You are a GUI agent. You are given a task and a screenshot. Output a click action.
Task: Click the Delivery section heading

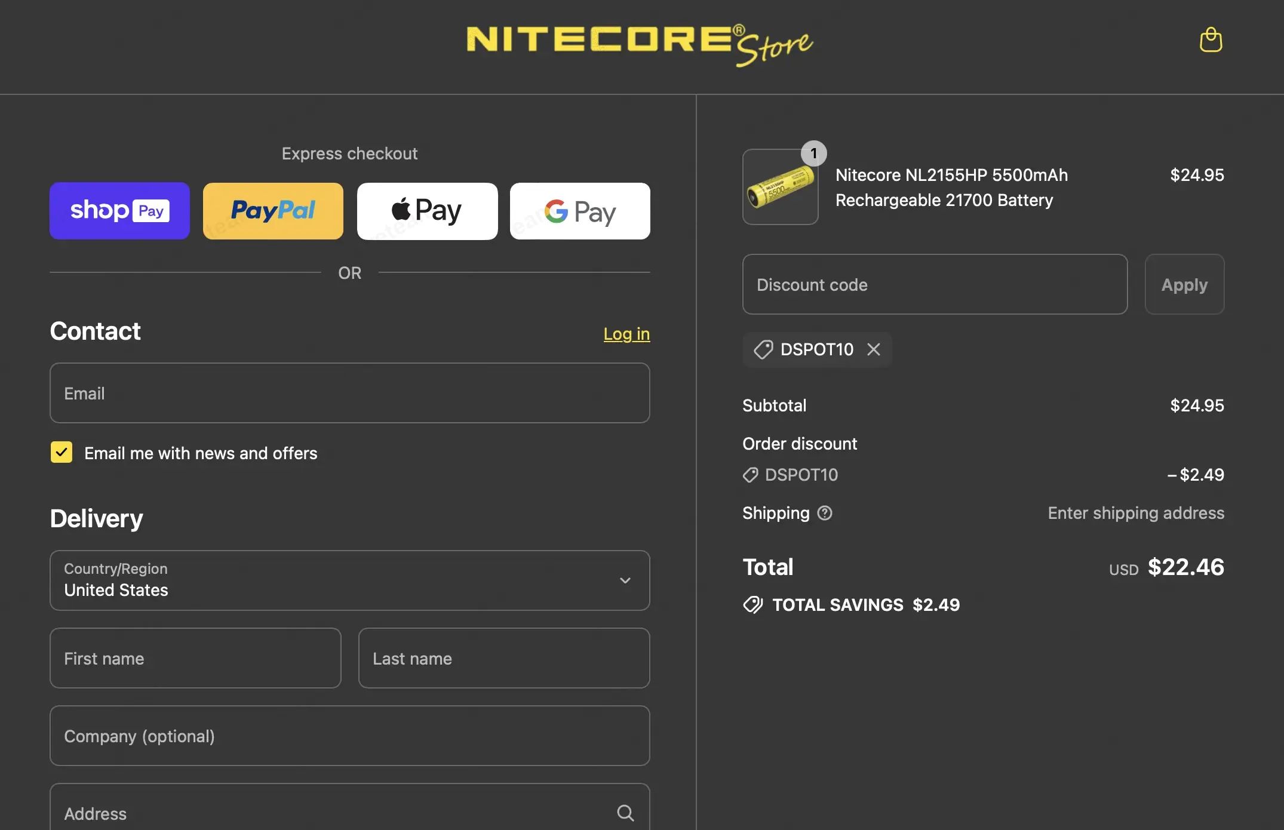pyautogui.click(x=97, y=518)
